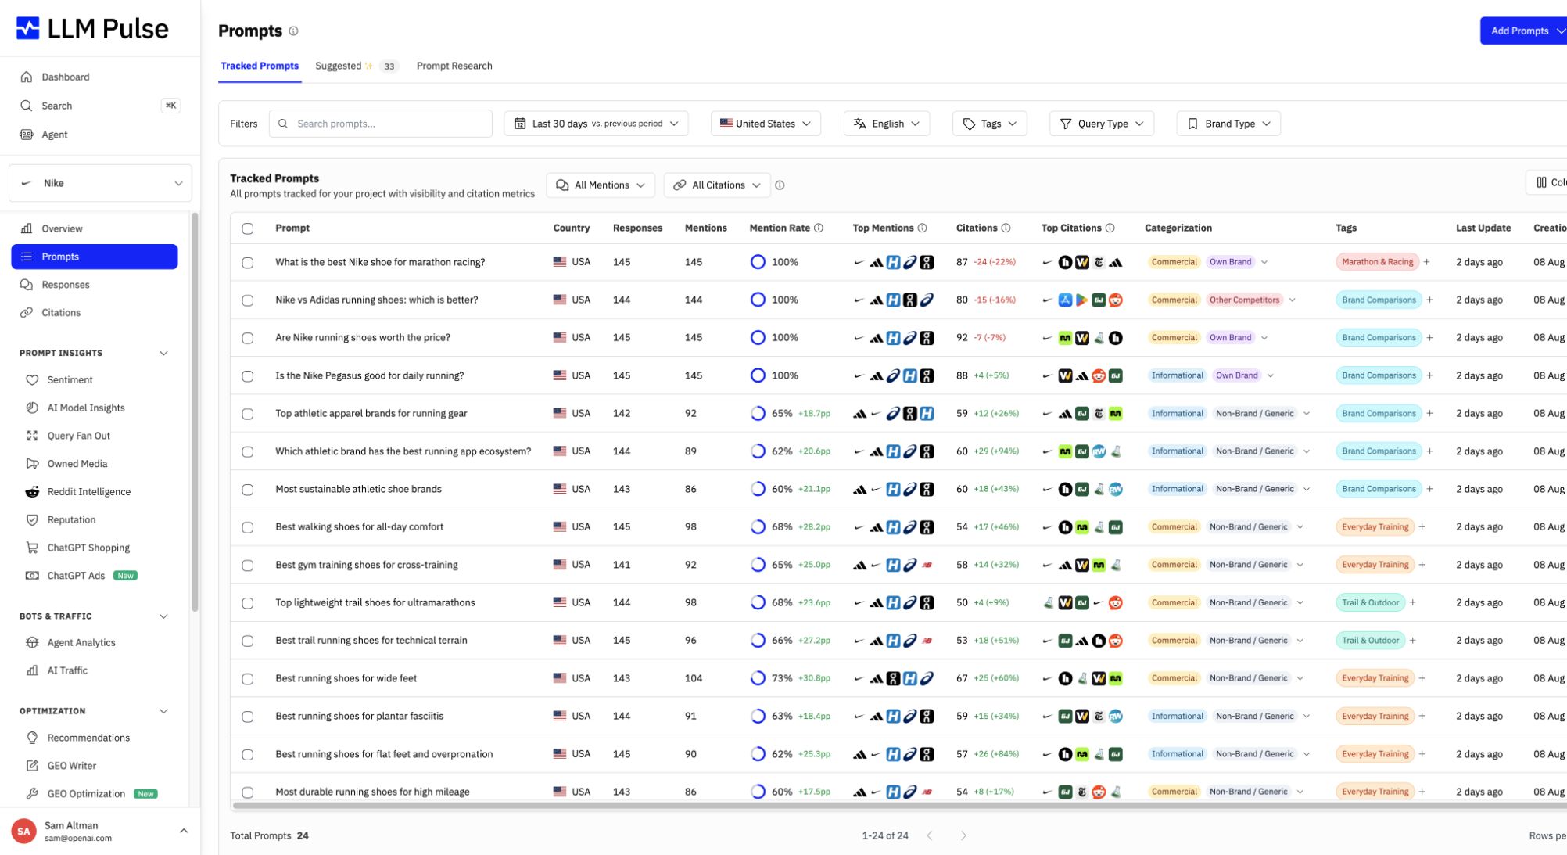Open the Last 30 days date range dropdown
Image resolution: width=1567 pixels, height=855 pixels.
[x=596, y=124]
